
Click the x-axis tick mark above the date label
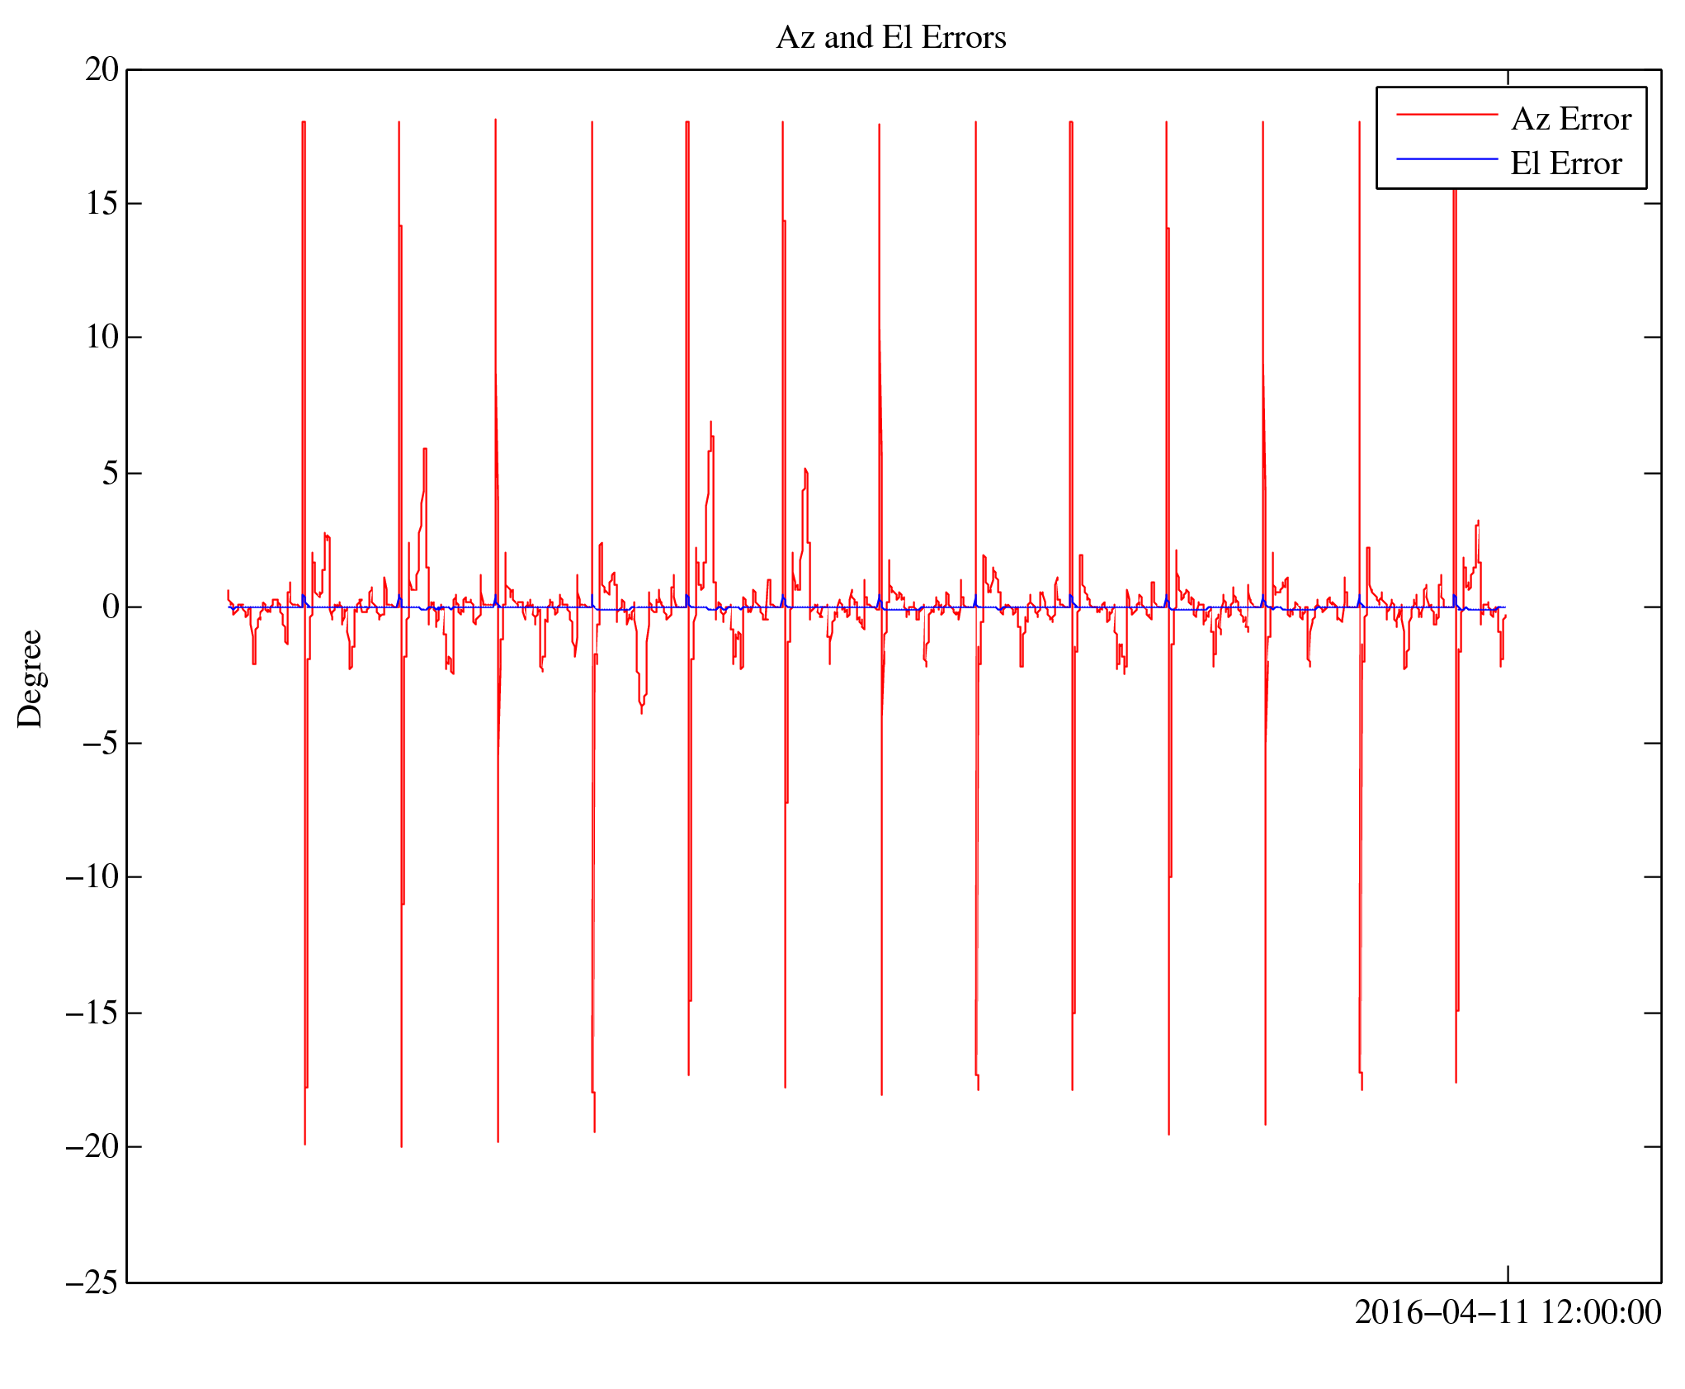point(1508,1274)
